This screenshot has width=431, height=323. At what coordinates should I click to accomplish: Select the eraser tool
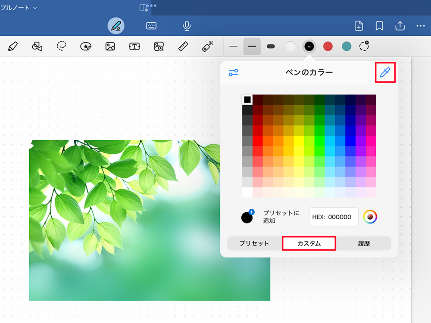click(x=12, y=47)
